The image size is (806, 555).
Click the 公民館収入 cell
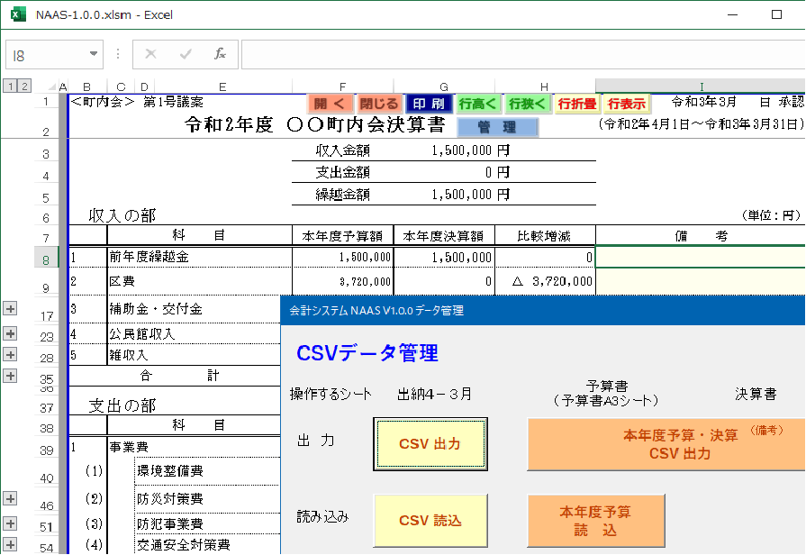(195, 334)
